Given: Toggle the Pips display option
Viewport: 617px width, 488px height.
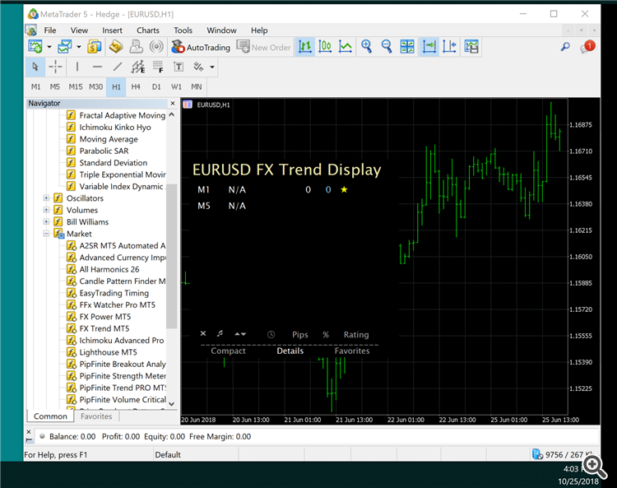Looking at the screenshot, I should 300,335.
